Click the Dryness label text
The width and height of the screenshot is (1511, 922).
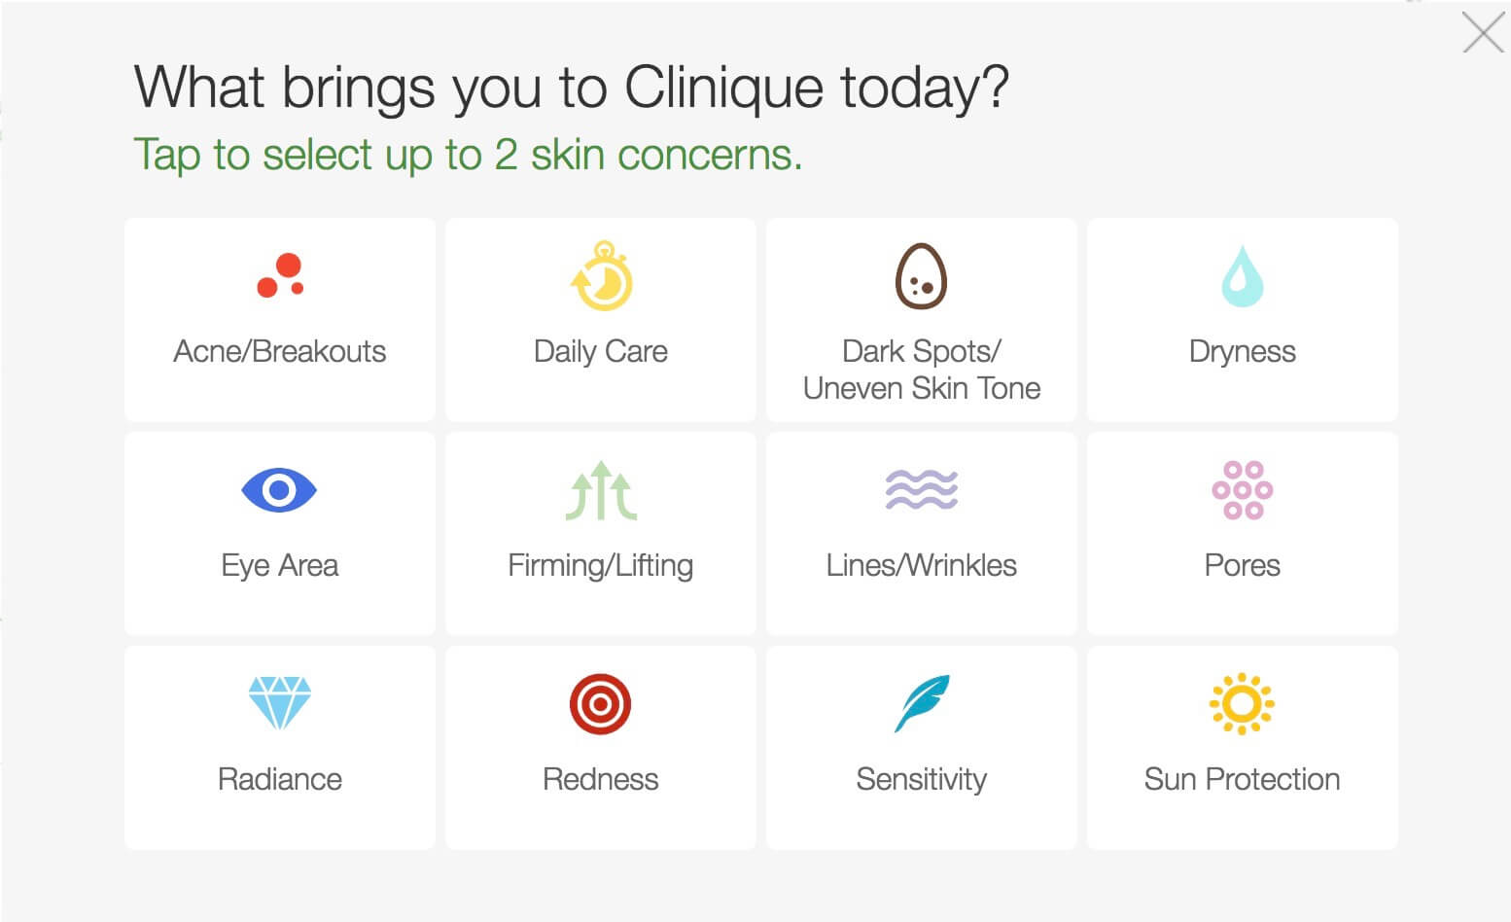coord(1243,352)
